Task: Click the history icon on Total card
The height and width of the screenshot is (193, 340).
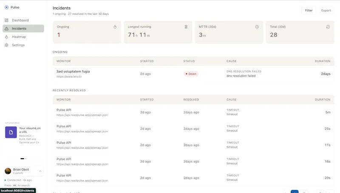Action: (x=328, y=27)
